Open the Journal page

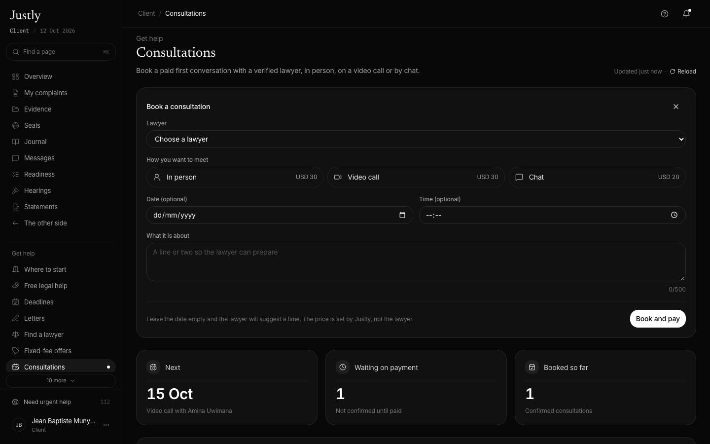point(61,142)
